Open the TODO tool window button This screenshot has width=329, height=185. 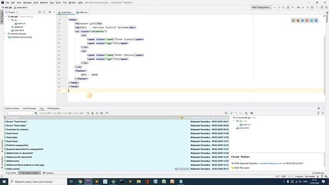11,173
